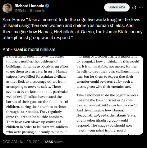Subscribe to Richard Hanania
This screenshot has height=148, width=147.
point(117,7)
